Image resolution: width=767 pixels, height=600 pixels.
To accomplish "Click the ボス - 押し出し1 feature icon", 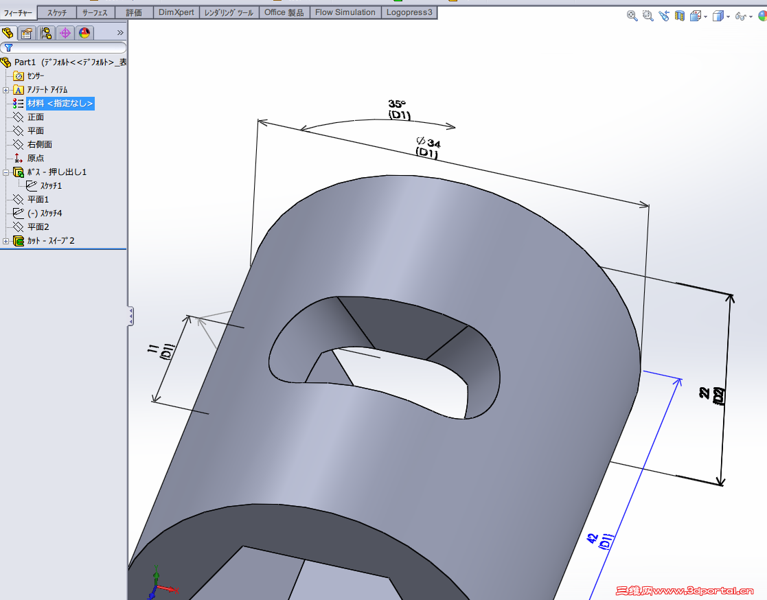I will click(19, 172).
